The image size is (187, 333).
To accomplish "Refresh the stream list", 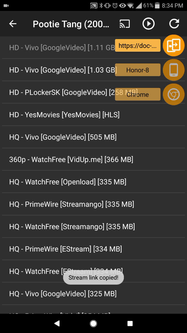I will pyautogui.click(x=174, y=24).
